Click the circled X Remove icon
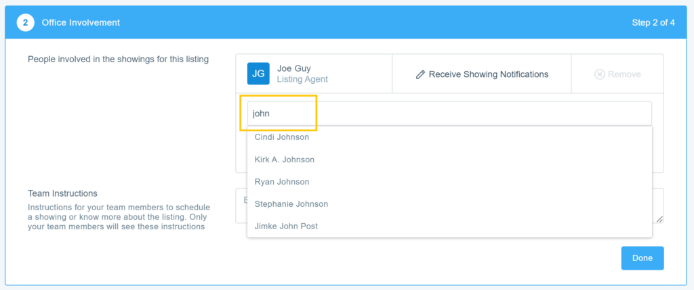The height and width of the screenshot is (290, 694). (599, 74)
